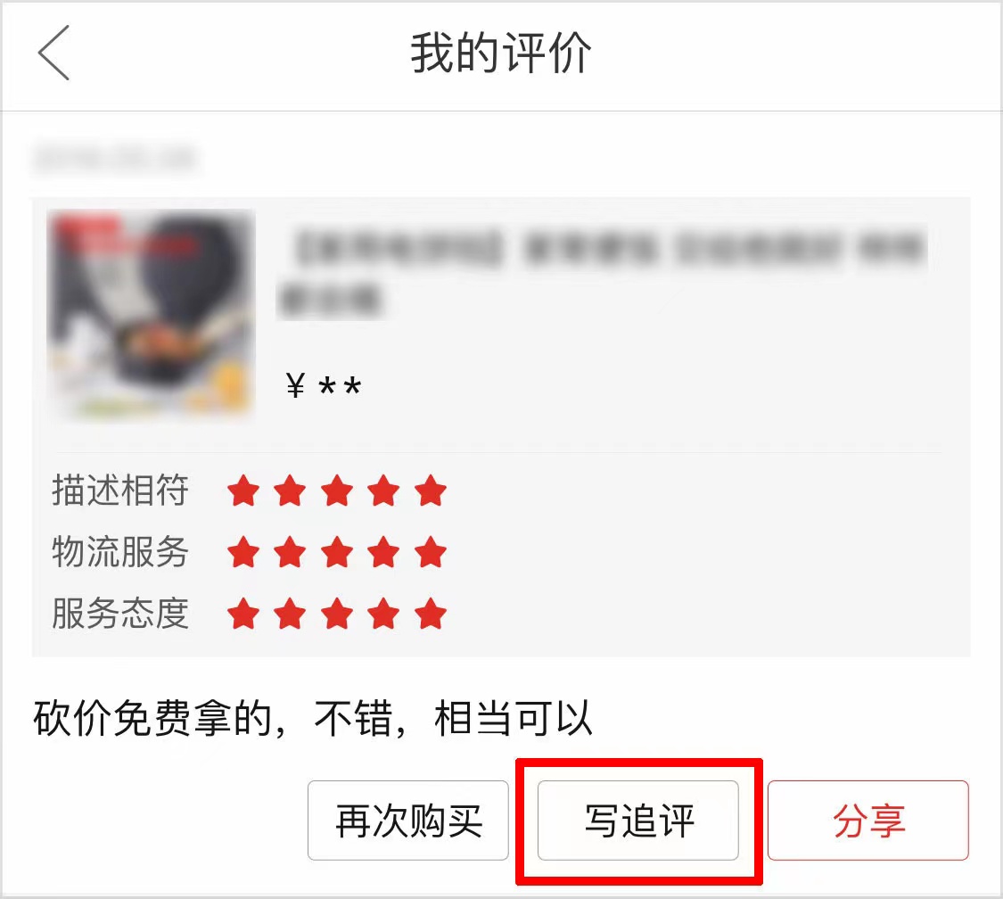Select third star in 服务态度 row
This screenshot has width=1003, height=899.
point(337,614)
